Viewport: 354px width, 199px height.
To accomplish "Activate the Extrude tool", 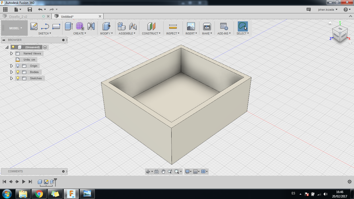I will (x=69, y=26).
